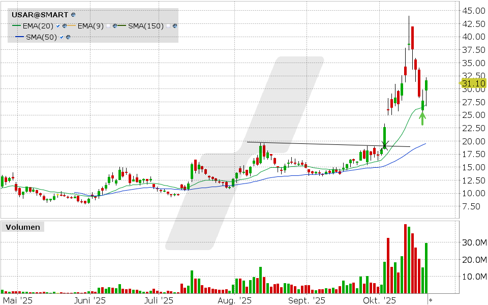Viewport: 488px width, 305px height.
Task: Open settings icon next to USAR@SMART
Action: click(73, 16)
